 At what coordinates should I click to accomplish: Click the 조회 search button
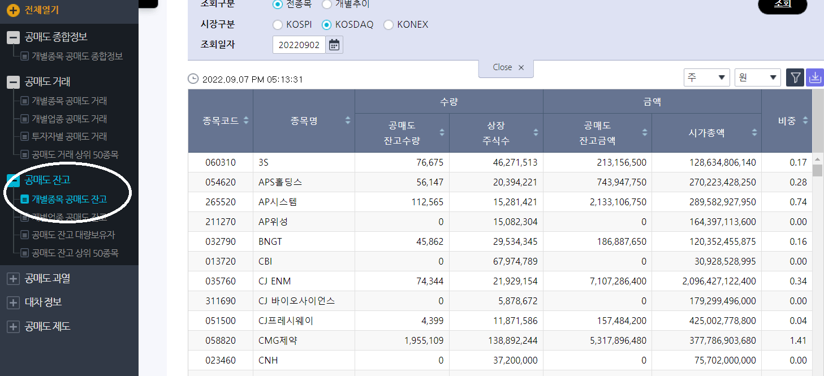click(x=783, y=5)
